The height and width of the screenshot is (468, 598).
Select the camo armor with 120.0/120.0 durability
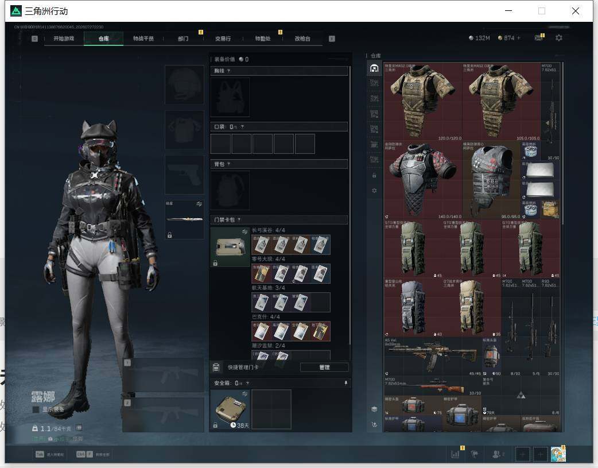(x=423, y=102)
